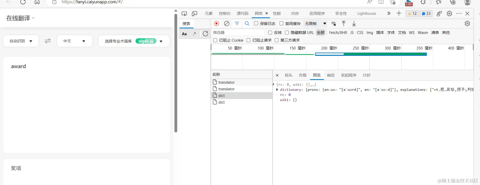The image size is (480, 185).
Task: Open the 选择专业术语库 dropdown
Action: pyautogui.click(x=134, y=41)
